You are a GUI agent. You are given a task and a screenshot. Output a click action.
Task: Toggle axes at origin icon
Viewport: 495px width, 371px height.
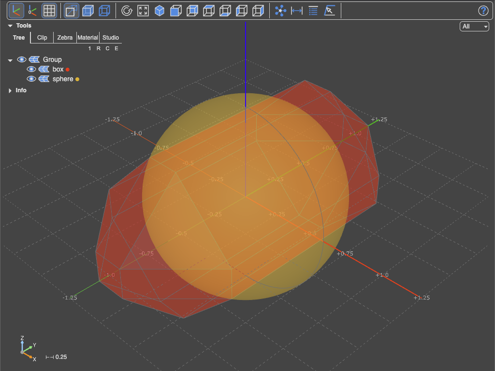(x=32, y=11)
